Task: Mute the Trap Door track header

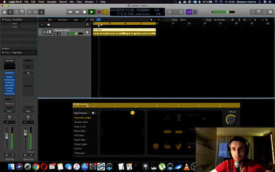Action: pyautogui.click(x=55, y=34)
